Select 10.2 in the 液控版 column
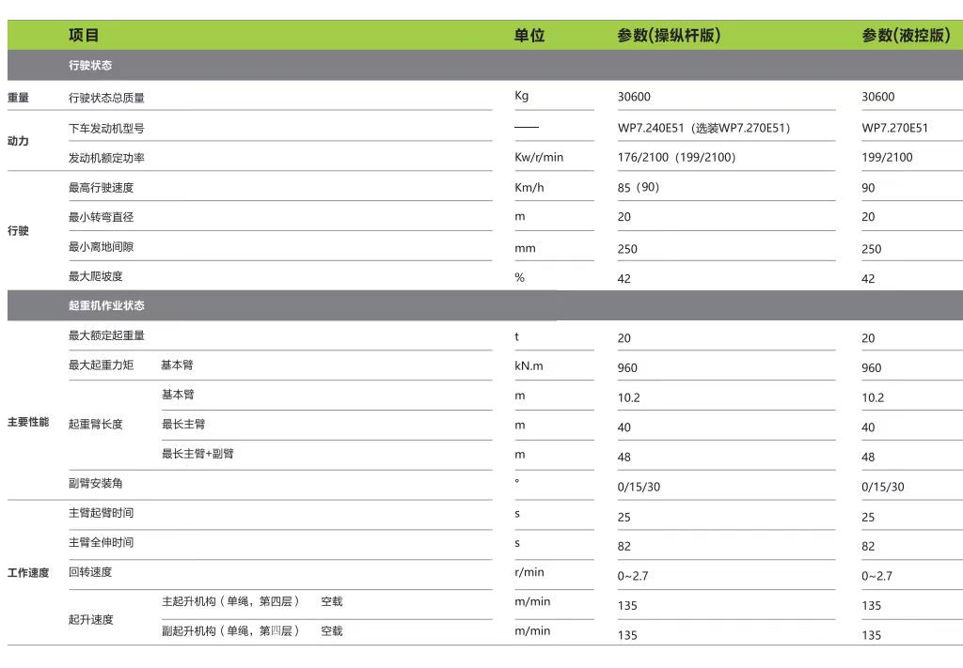This screenshot has height=668, width=963. pos(873,397)
